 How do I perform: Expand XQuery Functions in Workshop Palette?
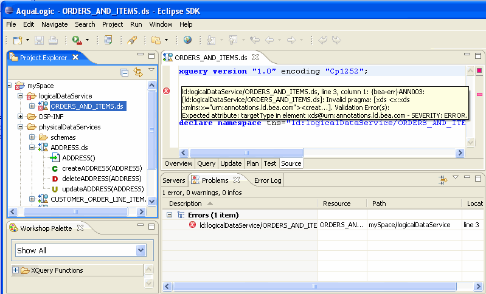tap(15, 270)
